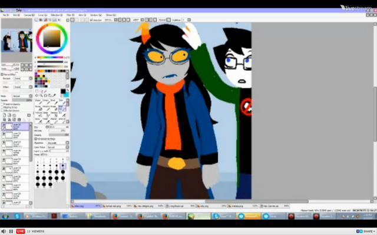
Task: Create a new layer with page icon
Action: [4, 115]
